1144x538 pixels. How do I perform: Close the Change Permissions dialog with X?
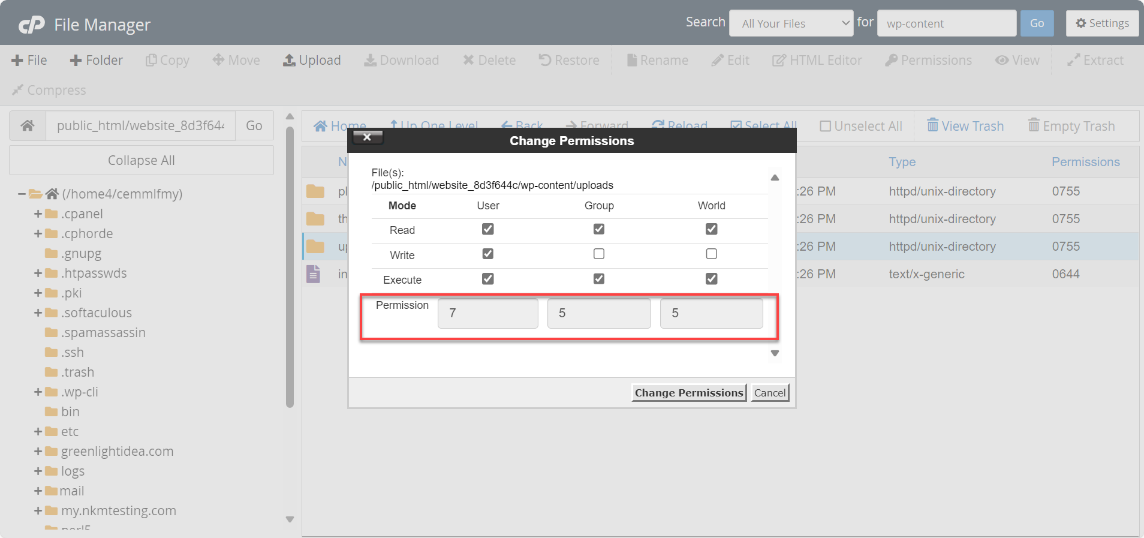tap(367, 137)
